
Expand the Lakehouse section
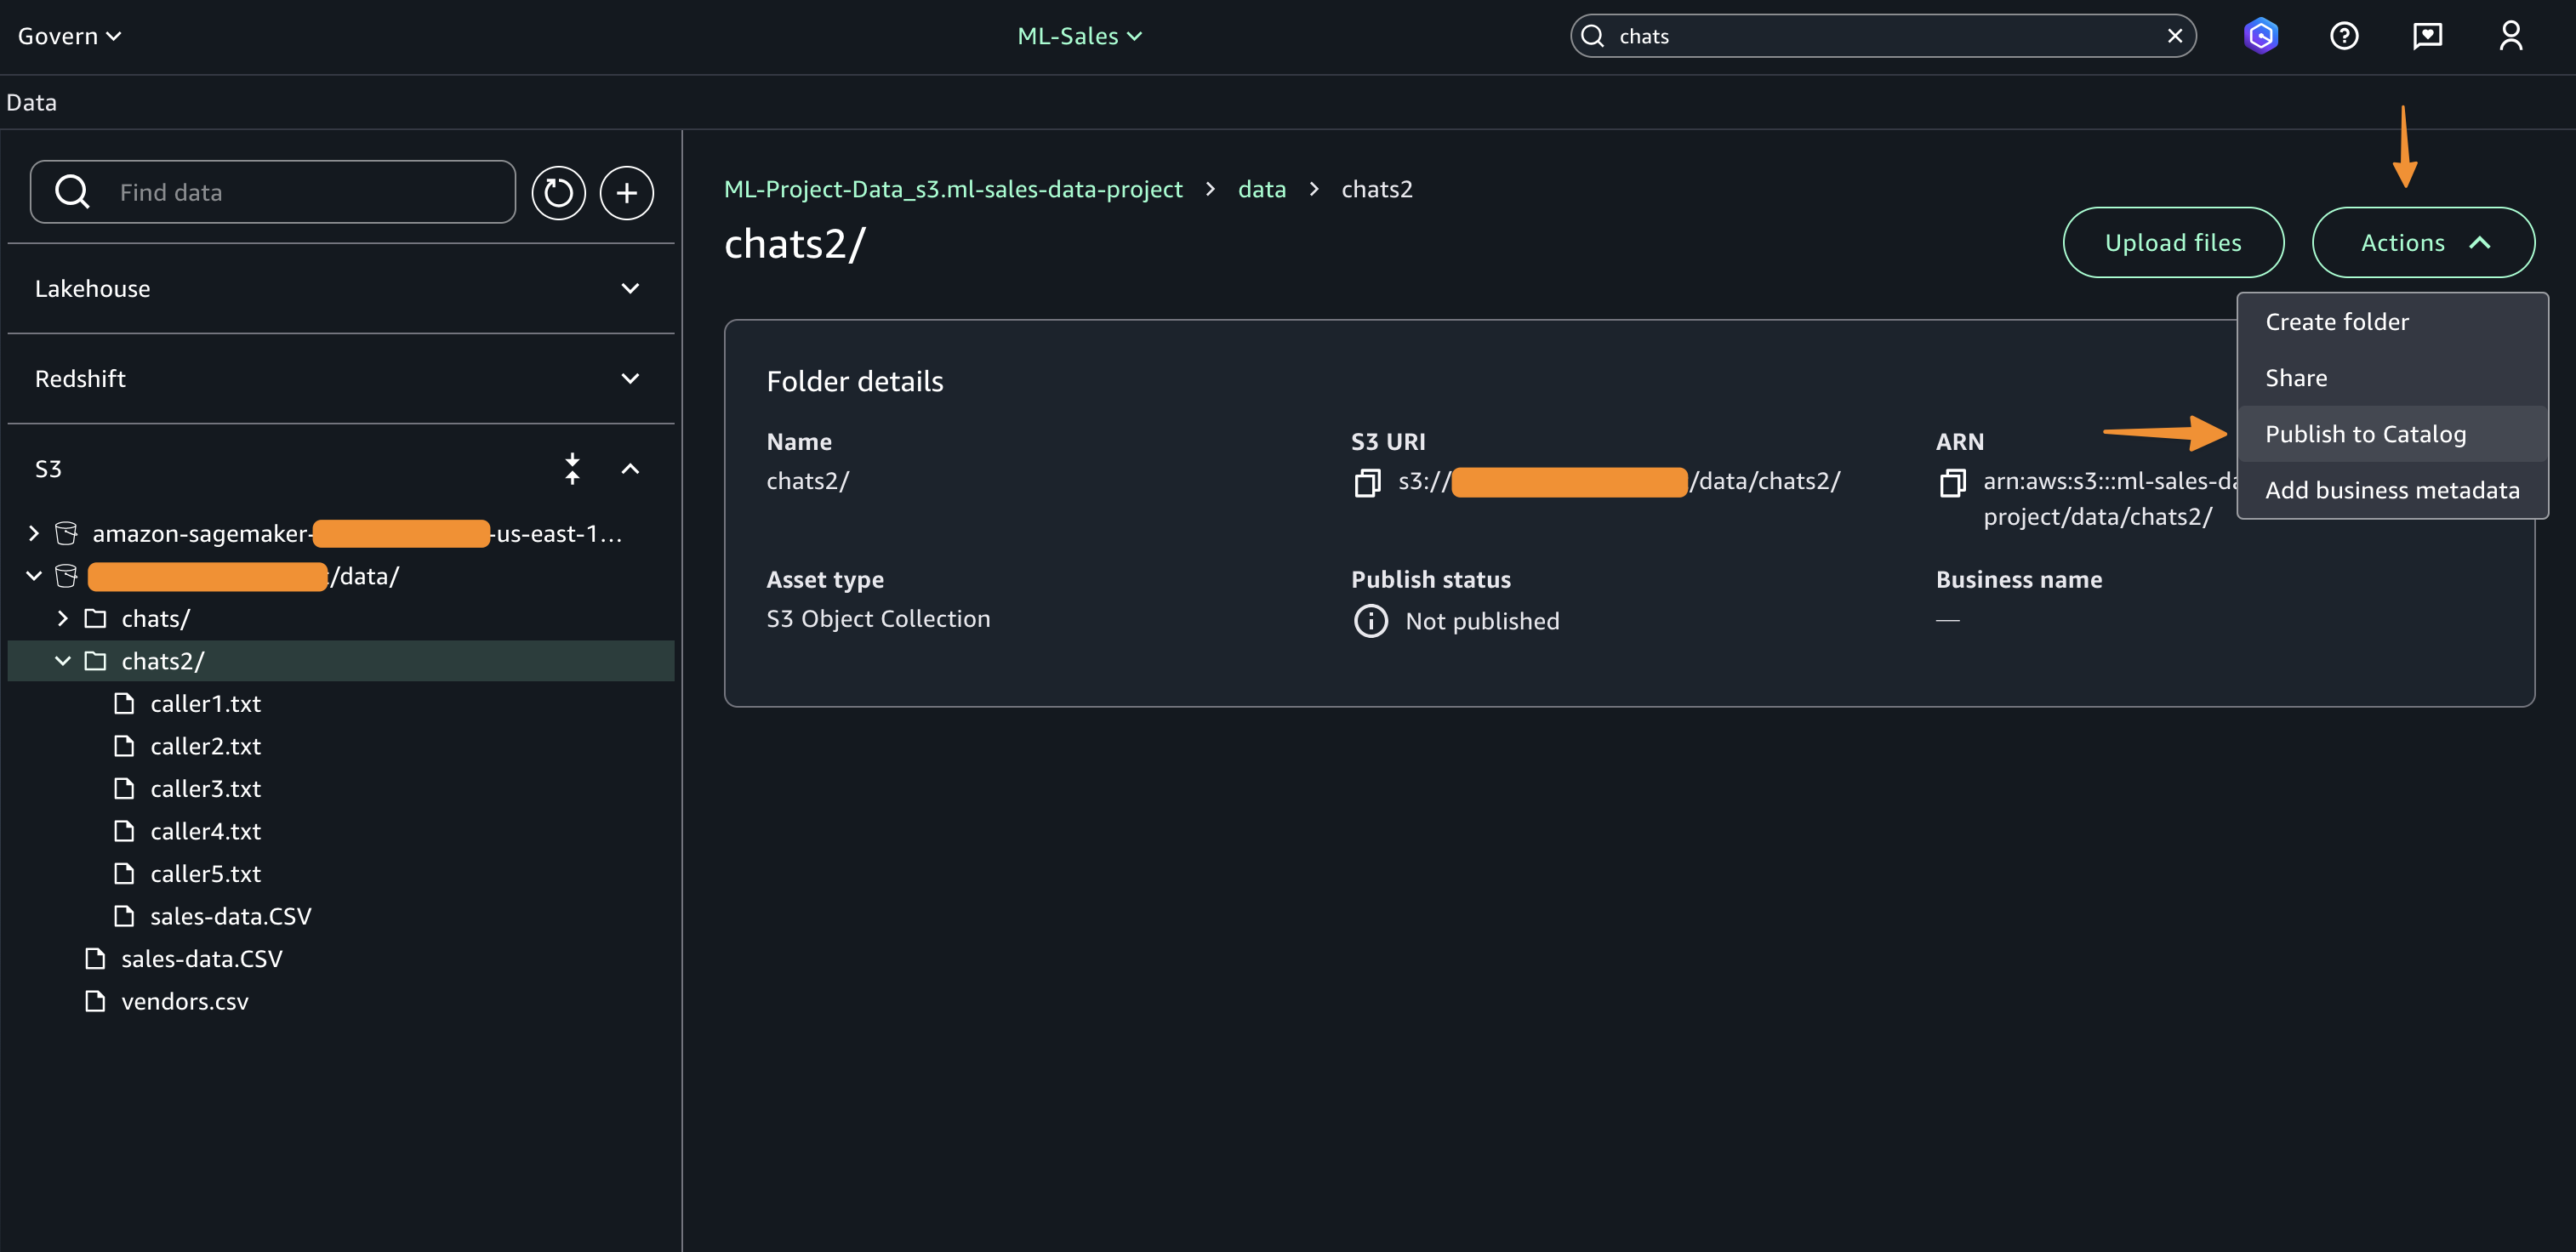click(x=630, y=289)
